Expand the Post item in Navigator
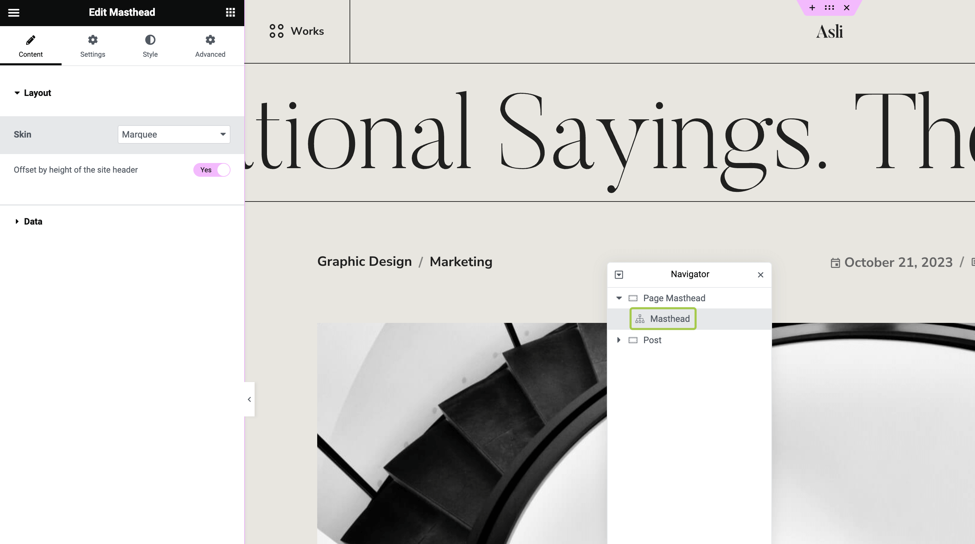This screenshot has height=544, width=975. pyautogui.click(x=619, y=340)
